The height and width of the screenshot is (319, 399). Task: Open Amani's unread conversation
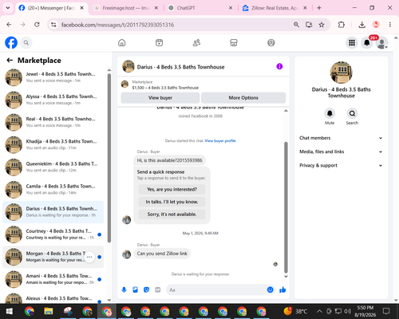point(53,279)
